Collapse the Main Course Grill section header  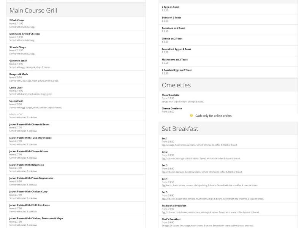(76, 10)
